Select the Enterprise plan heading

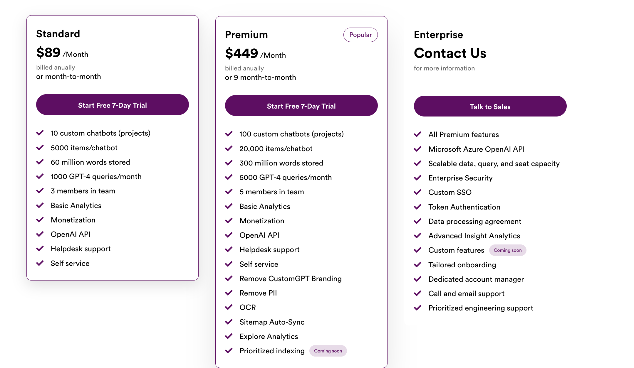438,34
